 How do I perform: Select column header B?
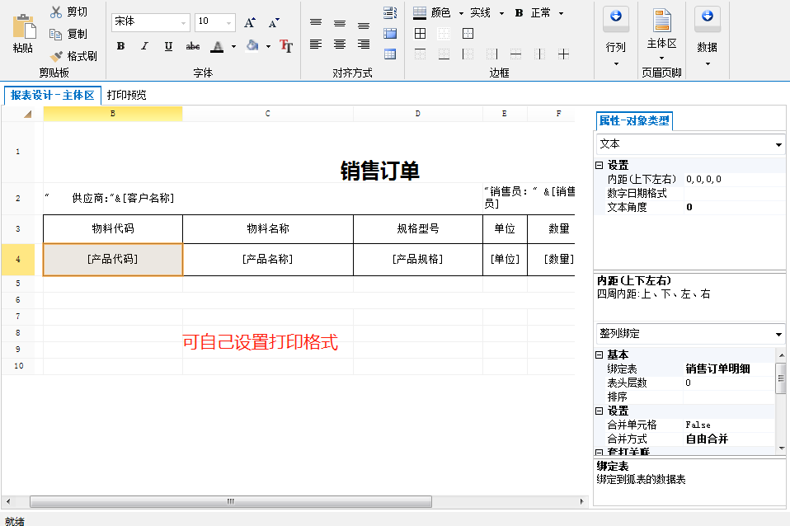(x=113, y=114)
